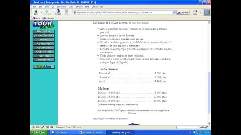
Task: Click the Módems heading
Action: (x=104, y=88)
